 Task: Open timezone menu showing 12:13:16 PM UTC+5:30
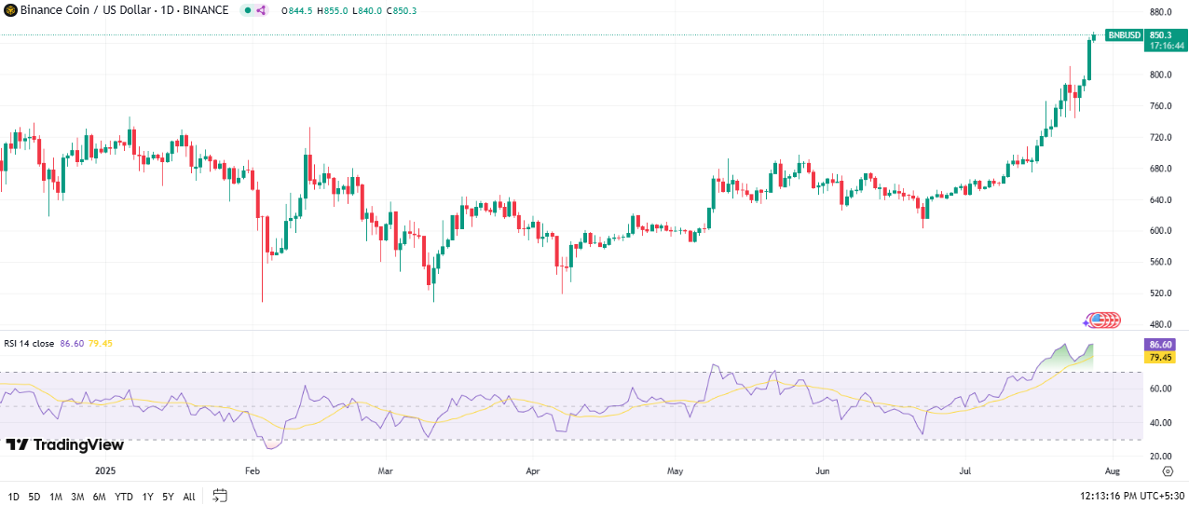(x=1131, y=497)
